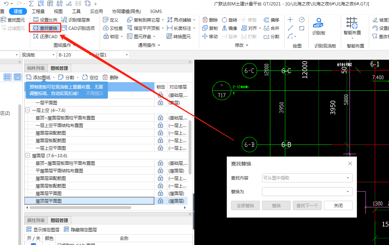Open the 替换为 dropdown arrow
The image size is (389, 245).
click(348, 191)
